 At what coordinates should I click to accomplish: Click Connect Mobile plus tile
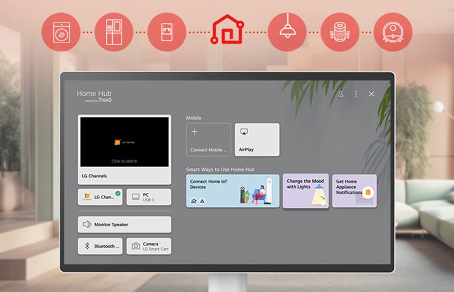coord(209,139)
